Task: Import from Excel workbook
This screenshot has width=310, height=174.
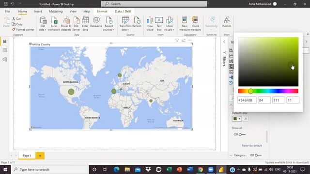Action: tap(54, 24)
